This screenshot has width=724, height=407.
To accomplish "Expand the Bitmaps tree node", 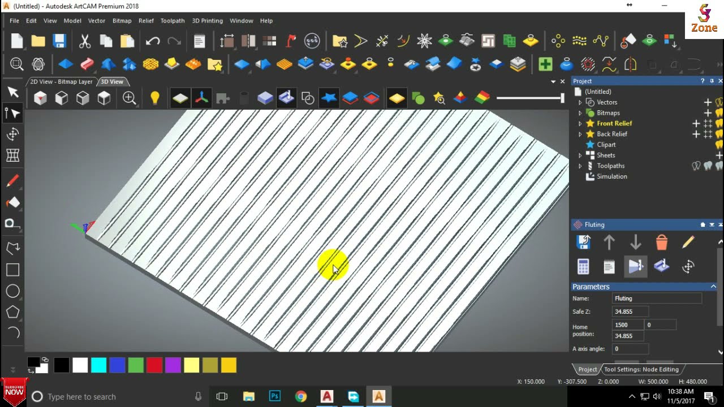I will pyautogui.click(x=580, y=113).
